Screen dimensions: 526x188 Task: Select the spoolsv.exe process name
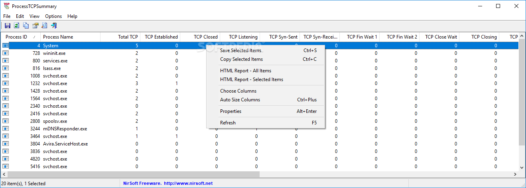[55, 121]
